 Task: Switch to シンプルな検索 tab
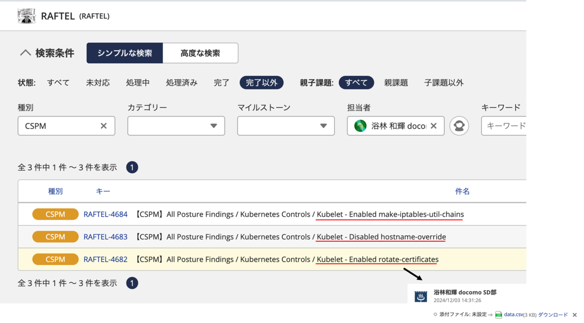[x=125, y=53]
